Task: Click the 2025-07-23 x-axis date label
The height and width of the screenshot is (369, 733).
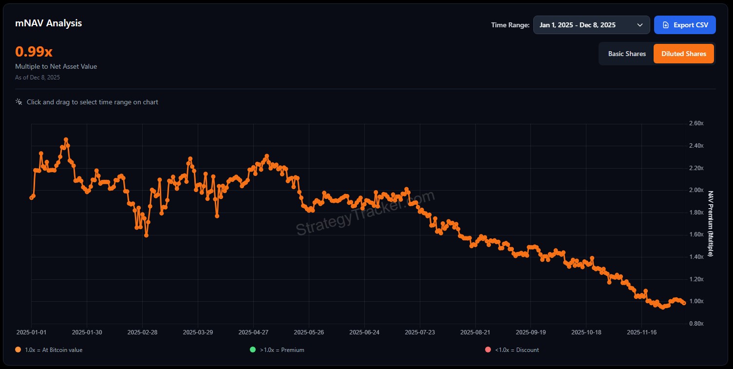Action: click(x=420, y=332)
